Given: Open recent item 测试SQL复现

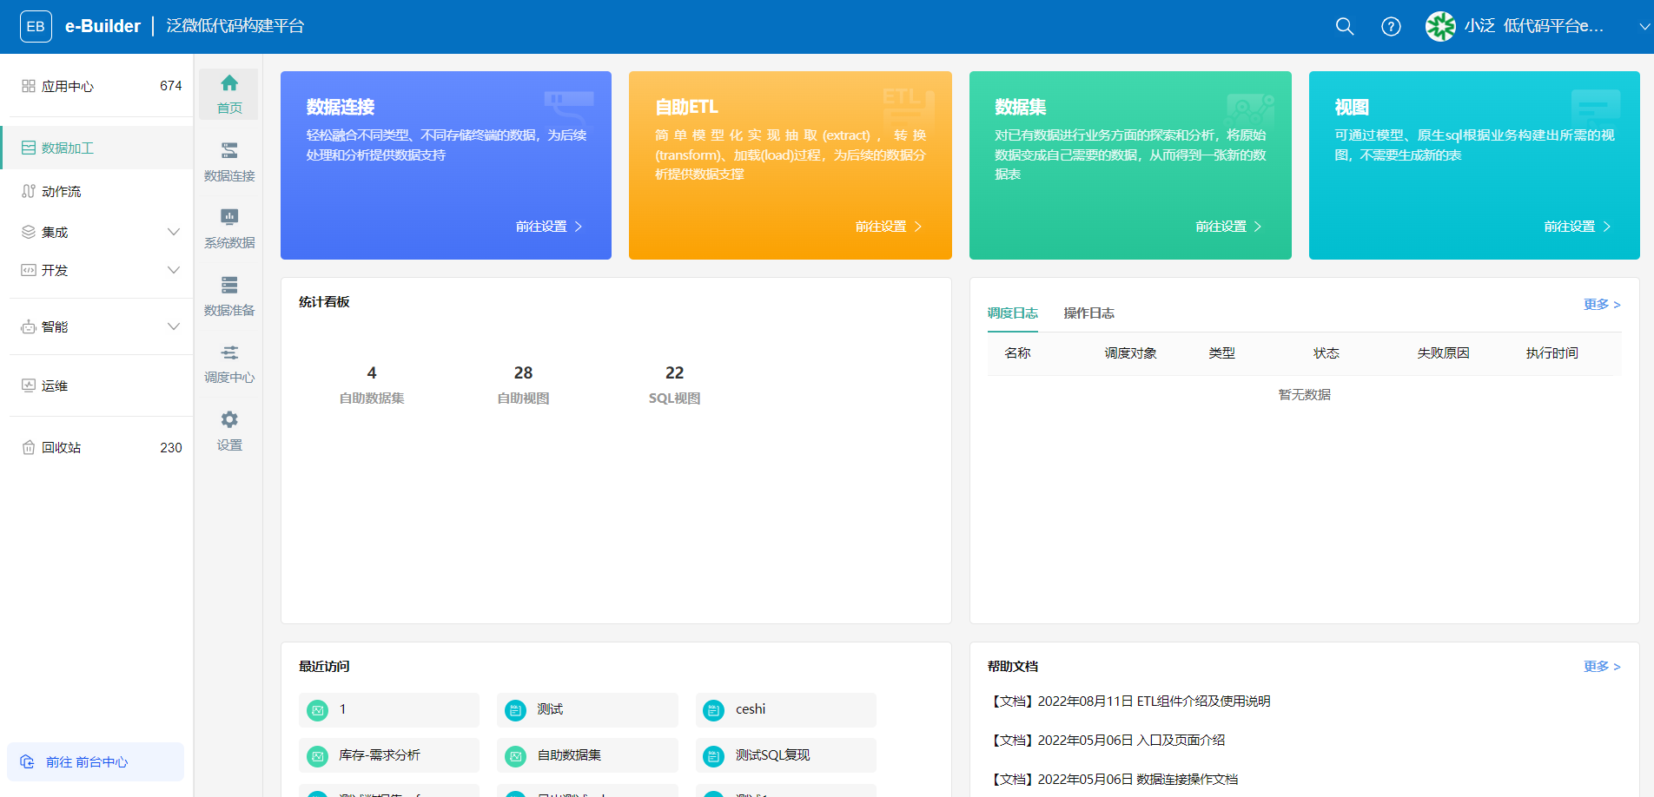Looking at the screenshot, I should coord(786,755).
